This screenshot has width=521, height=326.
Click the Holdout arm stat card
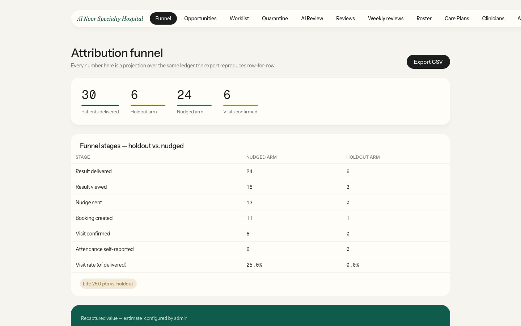tap(148, 101)
